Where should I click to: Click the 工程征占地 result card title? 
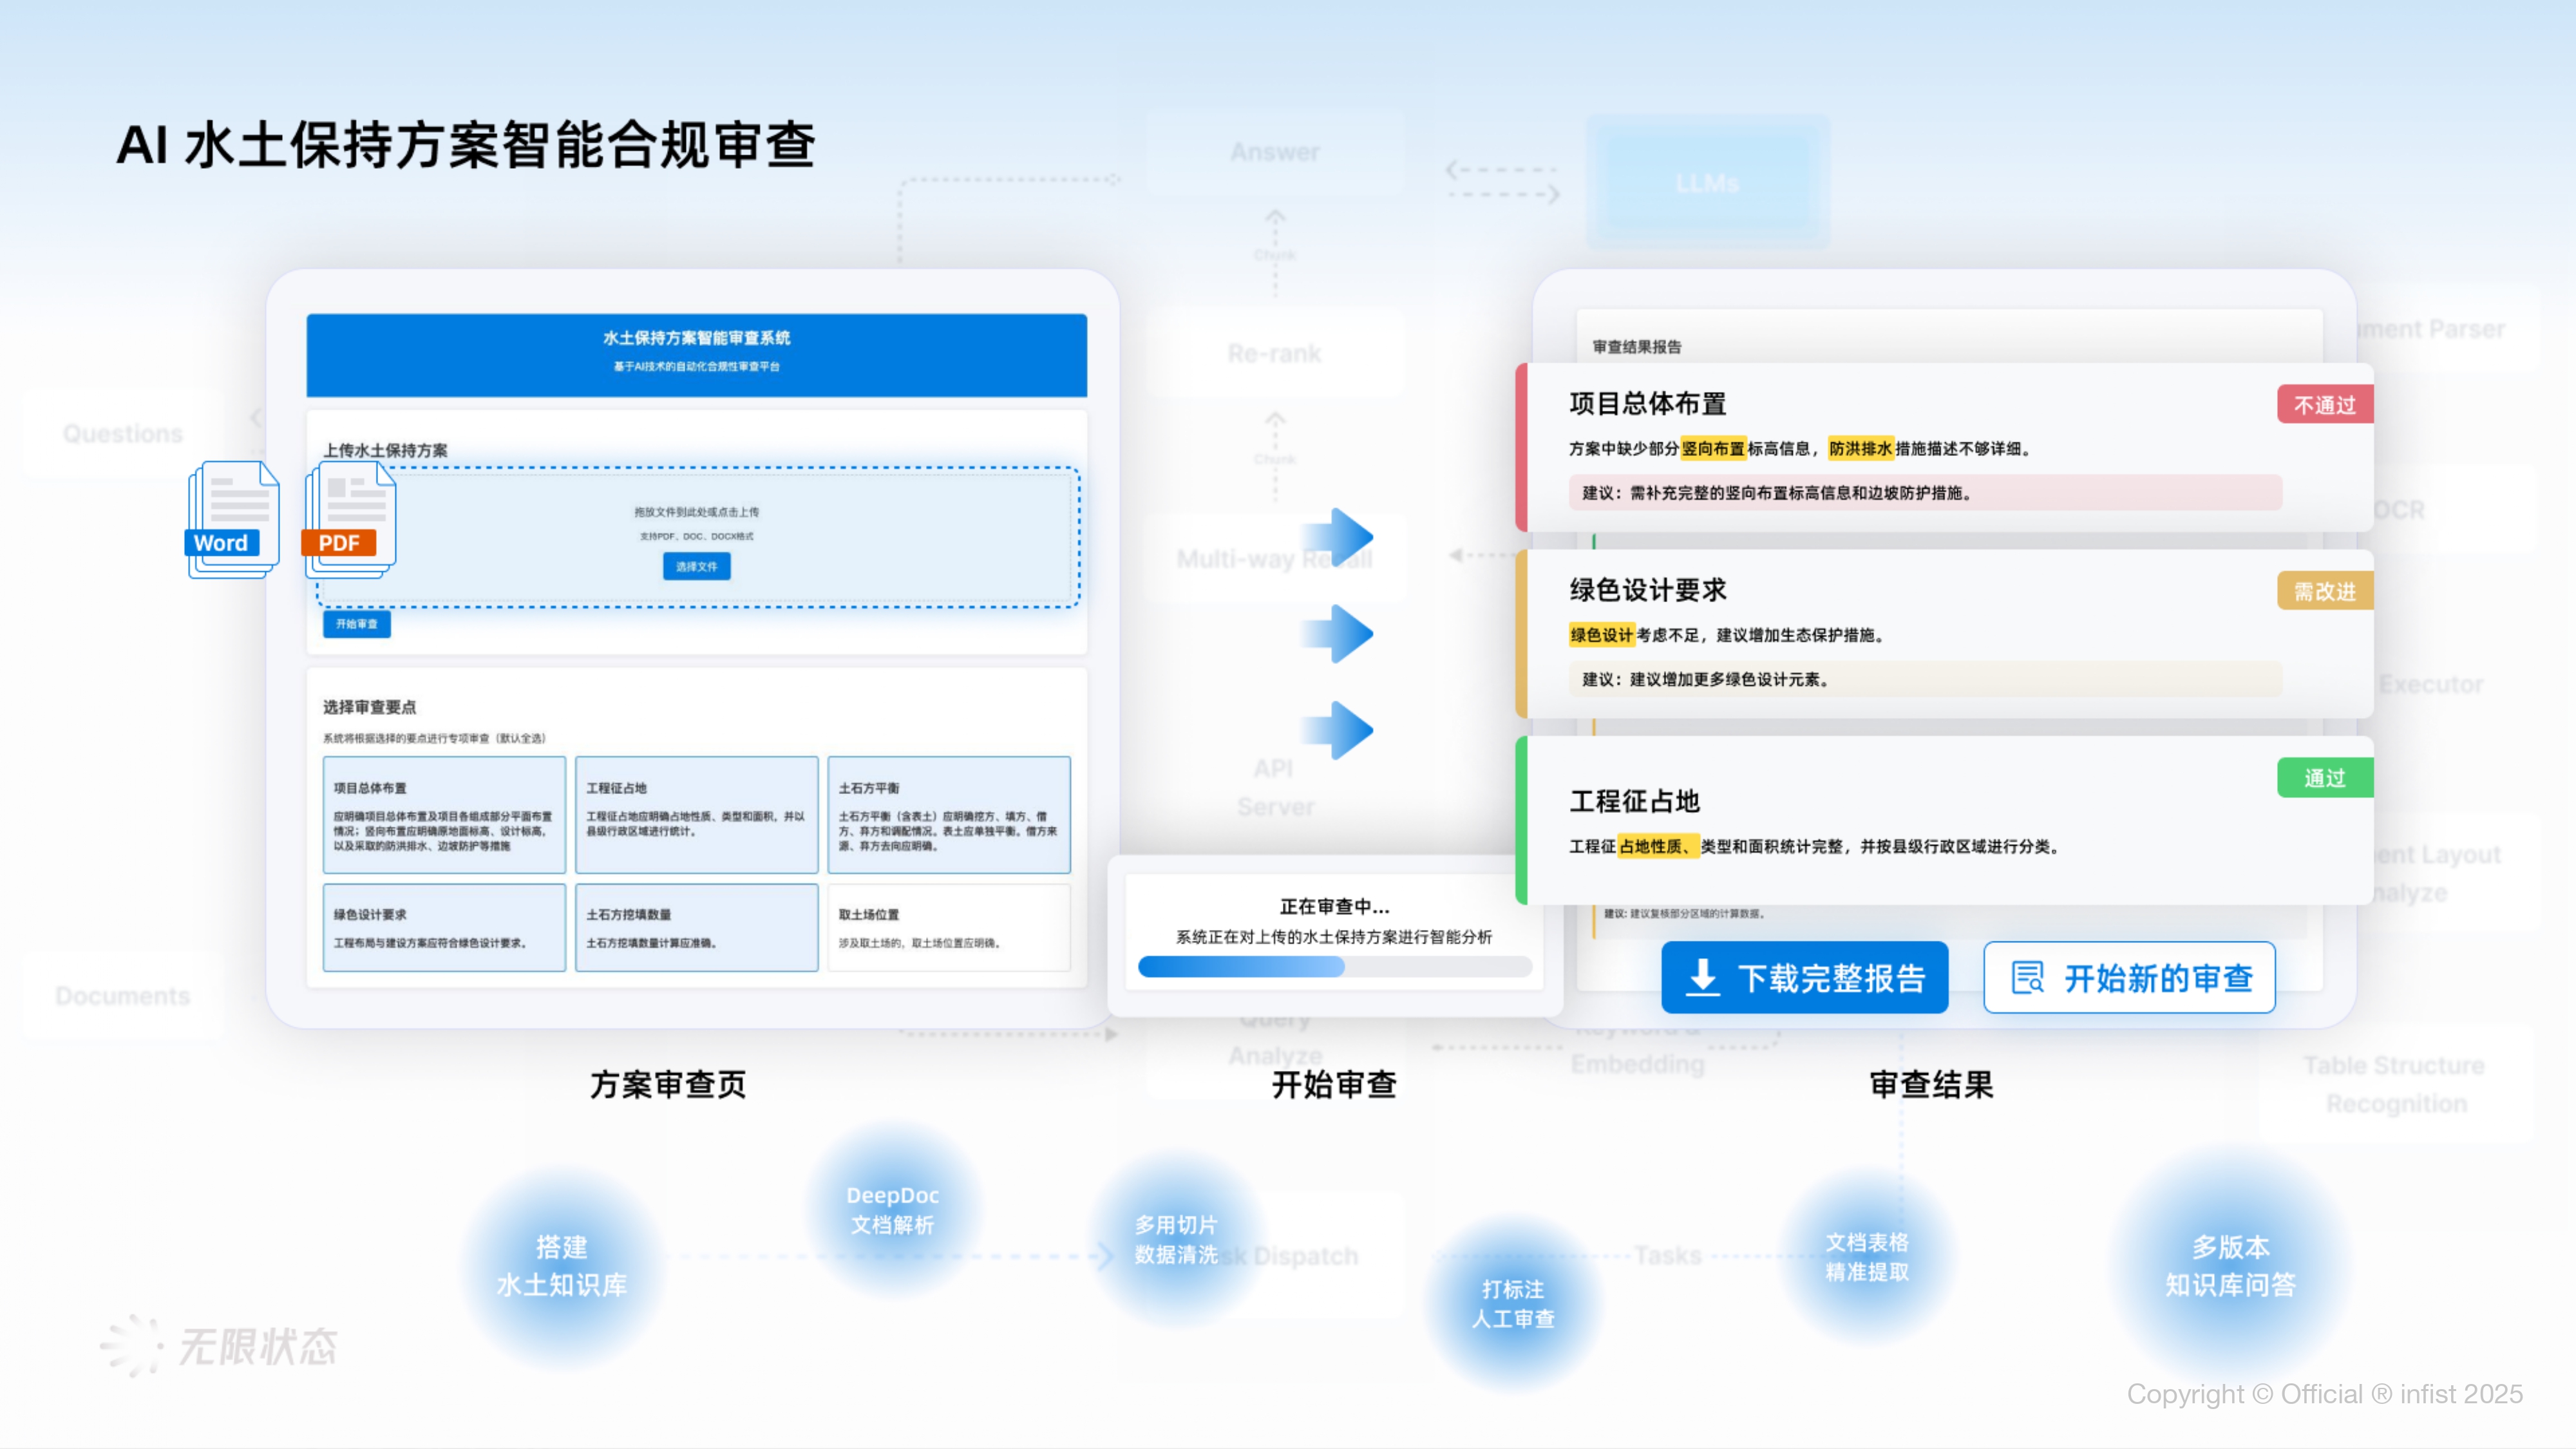[1634, 801]
